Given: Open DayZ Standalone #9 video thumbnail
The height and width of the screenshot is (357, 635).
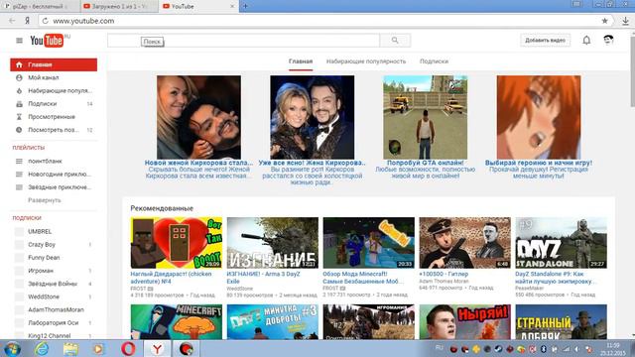Looking at the screenshot, I should click(562, 243).
